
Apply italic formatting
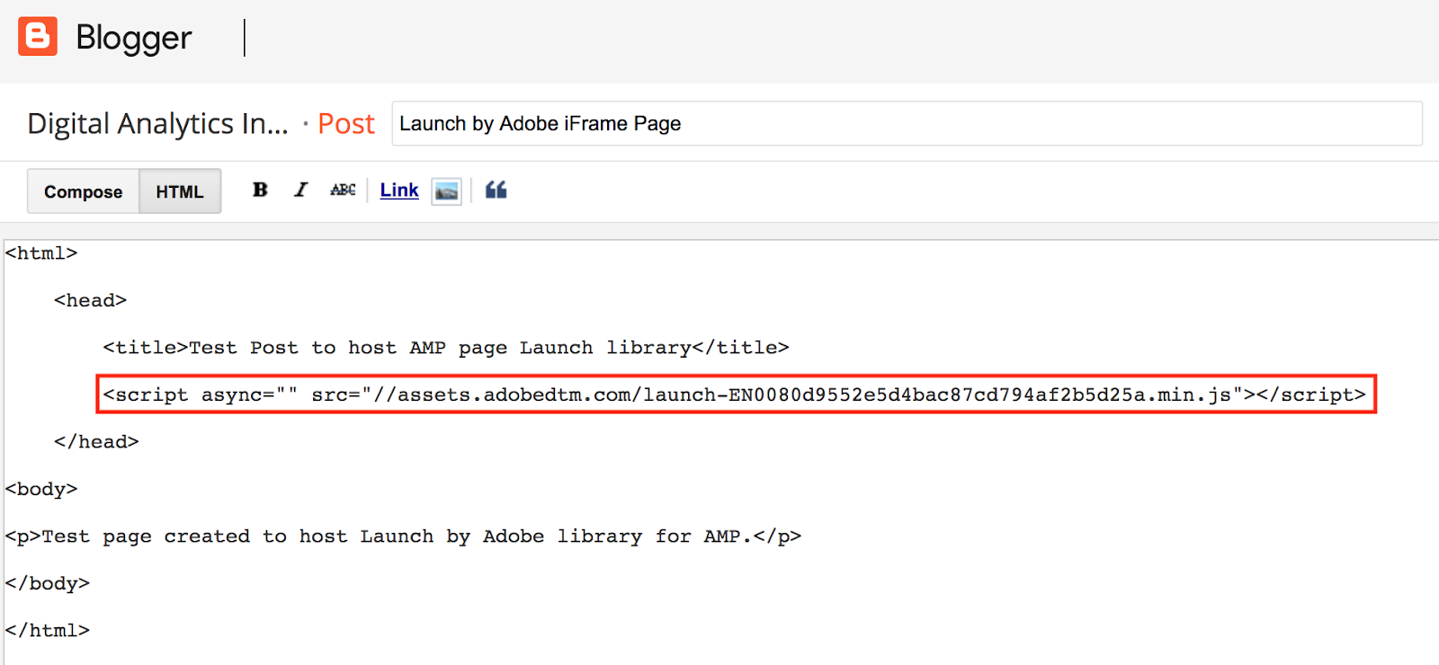[300, 190]
